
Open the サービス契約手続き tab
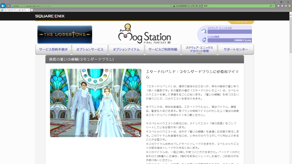[54, 50]
